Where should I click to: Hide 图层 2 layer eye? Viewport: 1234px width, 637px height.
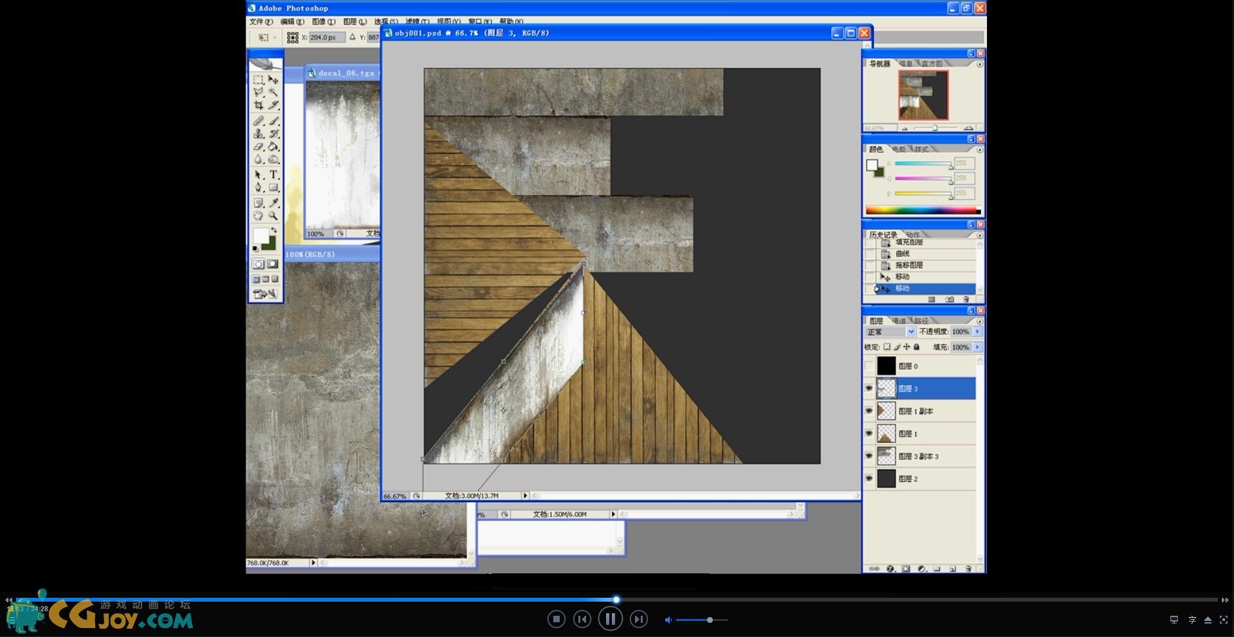click(x=869, y=478)
